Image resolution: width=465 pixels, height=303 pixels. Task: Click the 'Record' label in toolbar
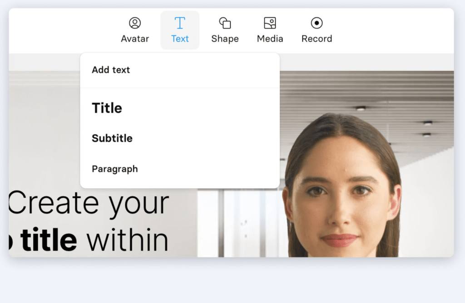[x=317, y=39]
